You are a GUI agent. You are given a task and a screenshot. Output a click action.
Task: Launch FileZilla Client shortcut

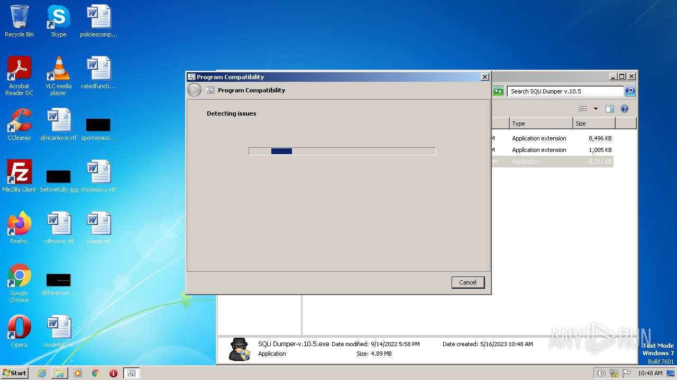(x=19, y=176)
